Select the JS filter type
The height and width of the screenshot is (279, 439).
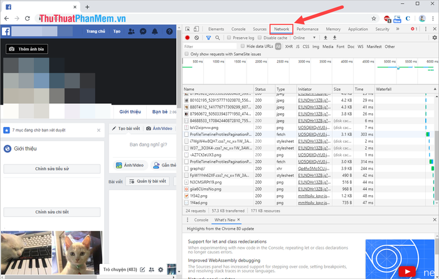point(297,47)
